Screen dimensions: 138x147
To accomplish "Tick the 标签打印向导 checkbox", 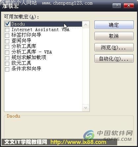I will [7, 35].
